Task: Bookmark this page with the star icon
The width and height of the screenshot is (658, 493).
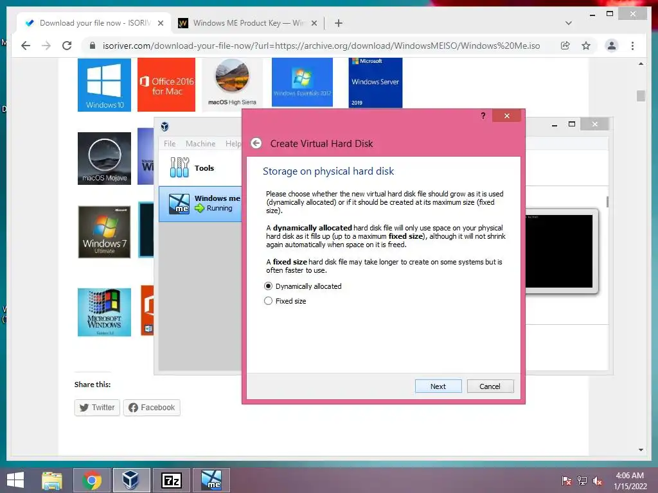Action: tap(586, 46)
